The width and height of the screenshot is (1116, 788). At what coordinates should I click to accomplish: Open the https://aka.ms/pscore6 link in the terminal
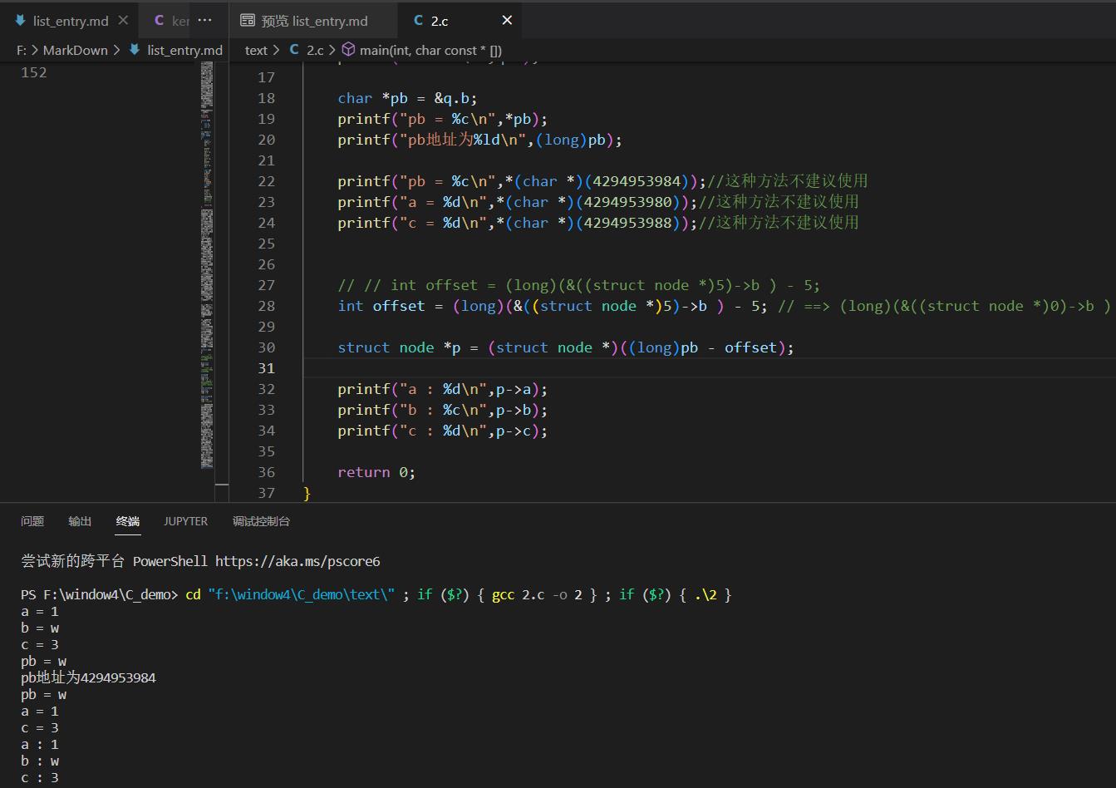pos(297,561)
